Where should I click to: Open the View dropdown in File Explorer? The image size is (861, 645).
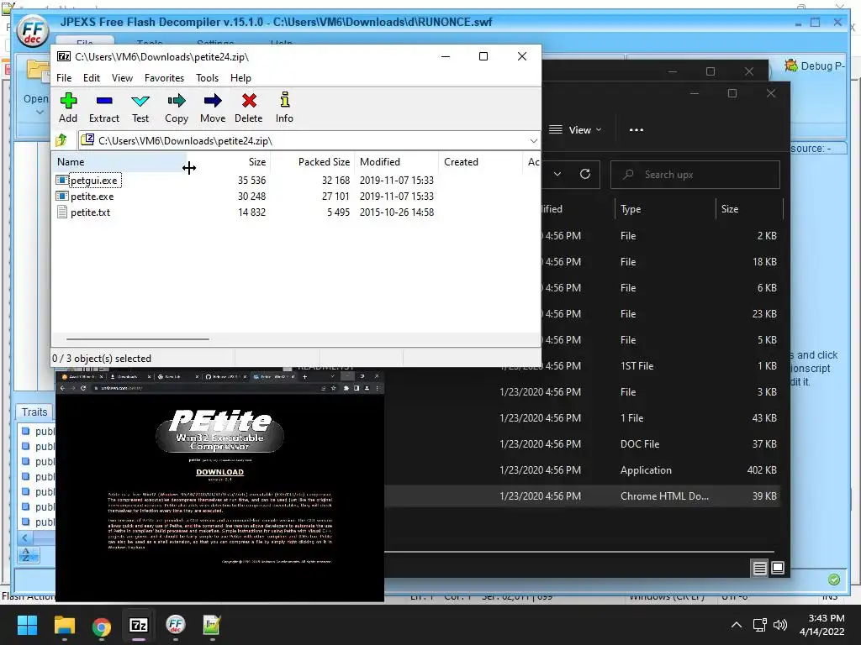pyautogui.click(x=576, y=130)
